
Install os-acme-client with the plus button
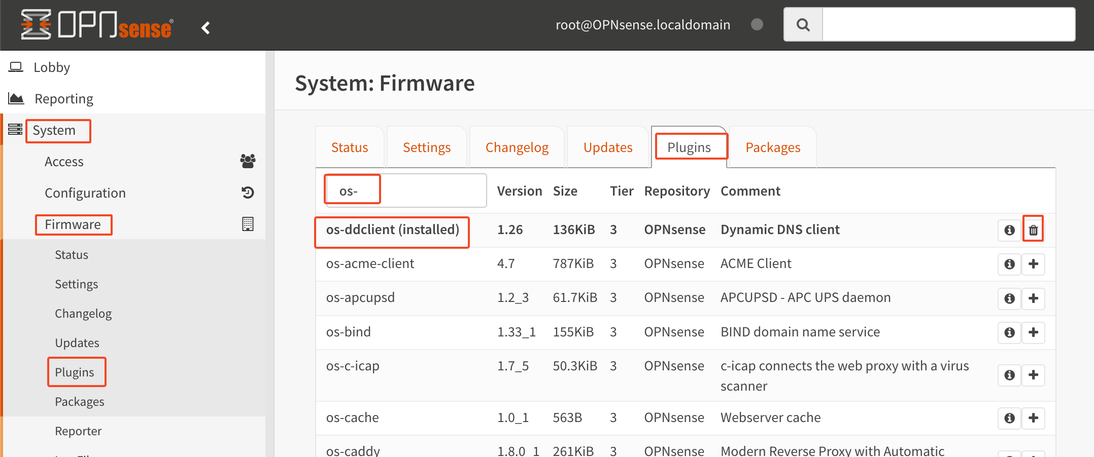(x=1033, y=264)
